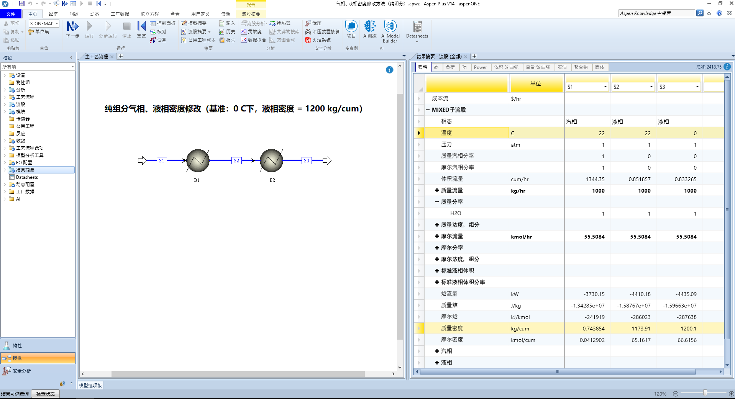Select heater block B2 on flowsheet
735x399 pixels.
271,160
